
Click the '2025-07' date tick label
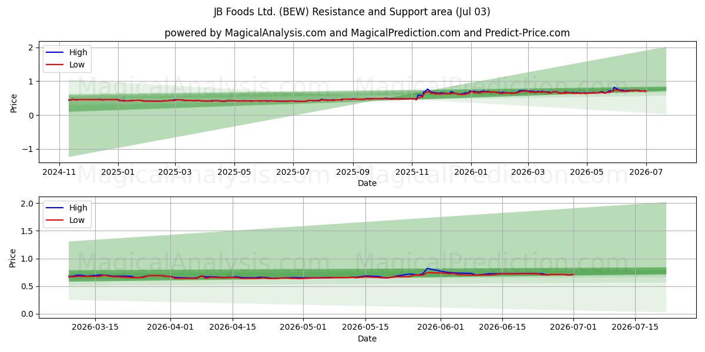(293, 172)
